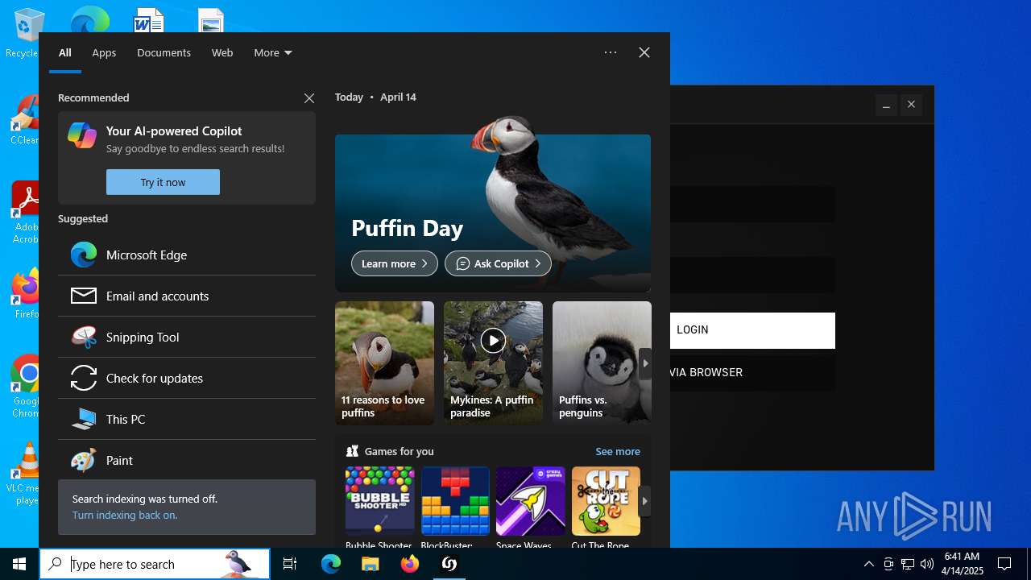The height and width of the screenshot is (580, 1031).
Task: Show next puffin cards with arrow
Action: (x=645, y=363)
